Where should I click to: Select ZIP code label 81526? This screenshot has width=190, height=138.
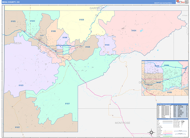[x=88, y=47]
